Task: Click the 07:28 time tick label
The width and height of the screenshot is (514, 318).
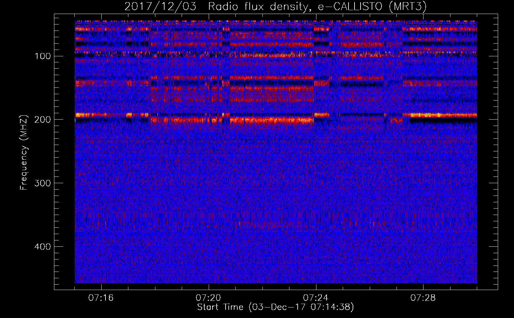Action: click(423, 298)
